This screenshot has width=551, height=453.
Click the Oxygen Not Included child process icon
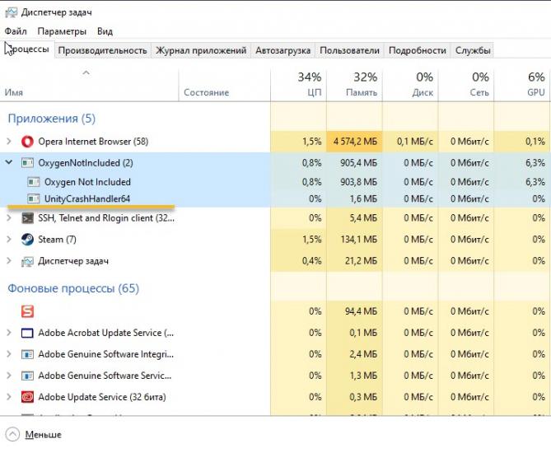34,182
